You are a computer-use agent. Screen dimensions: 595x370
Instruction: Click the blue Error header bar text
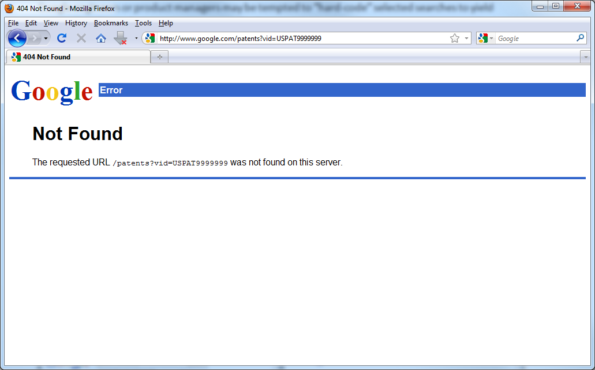click(111, 90)
